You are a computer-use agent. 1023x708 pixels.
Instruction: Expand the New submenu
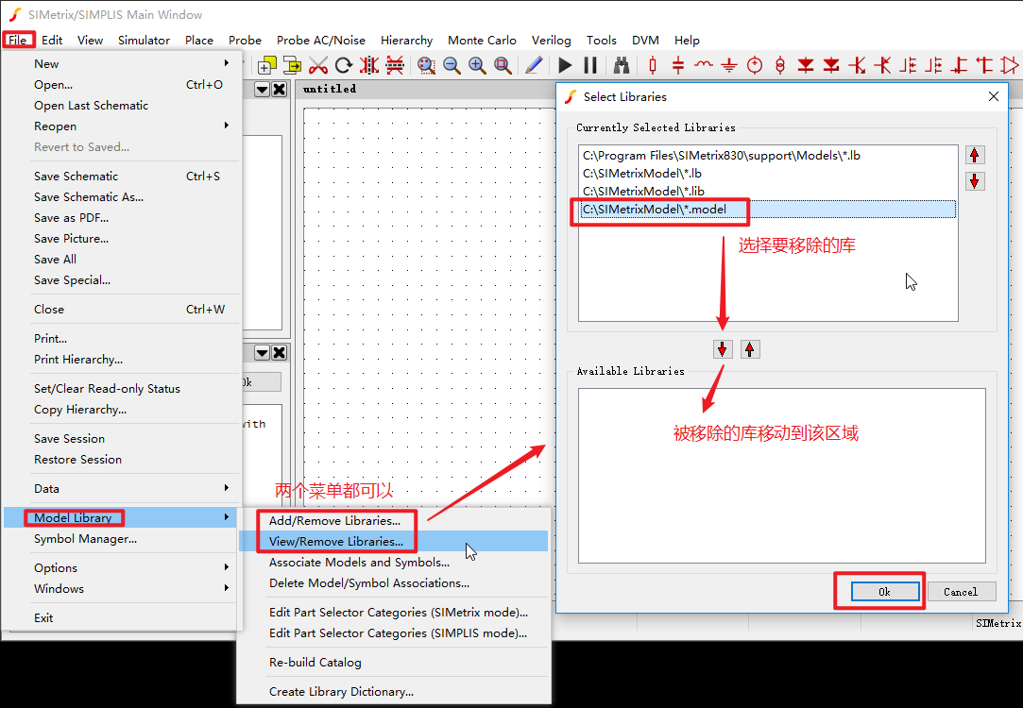click(45, 63)
